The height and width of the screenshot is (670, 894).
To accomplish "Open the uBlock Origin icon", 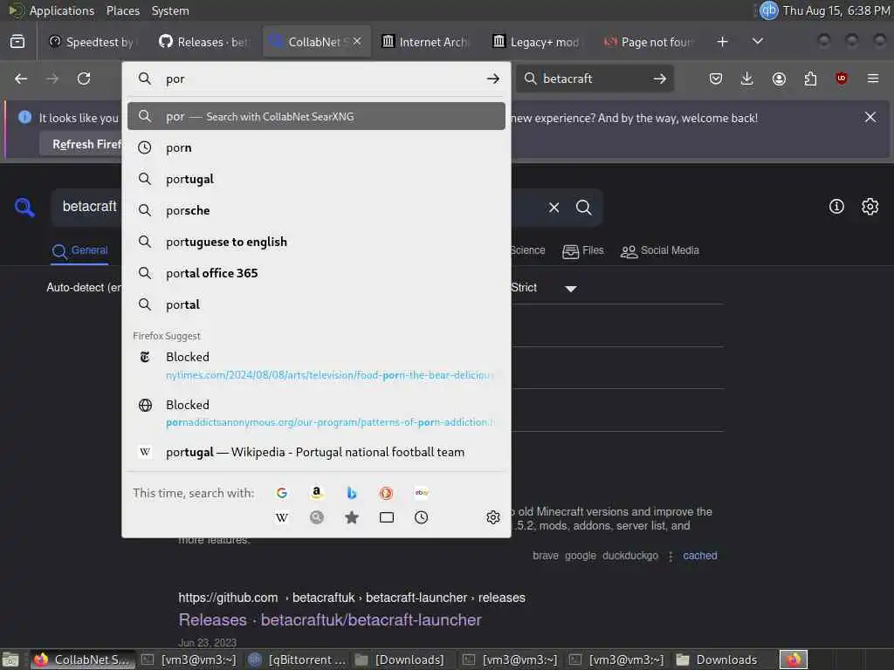I will coord(842,79).
